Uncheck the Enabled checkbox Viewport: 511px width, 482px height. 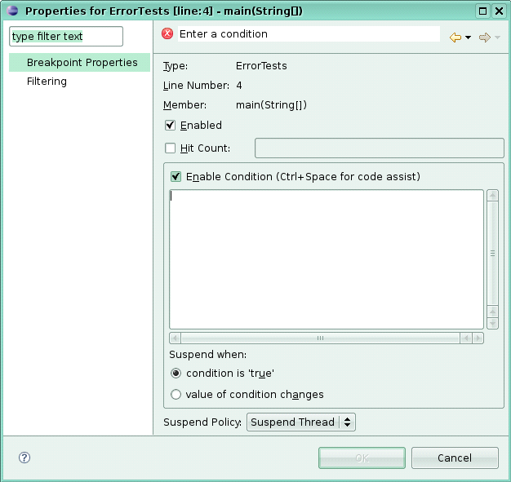pos(170,126)
